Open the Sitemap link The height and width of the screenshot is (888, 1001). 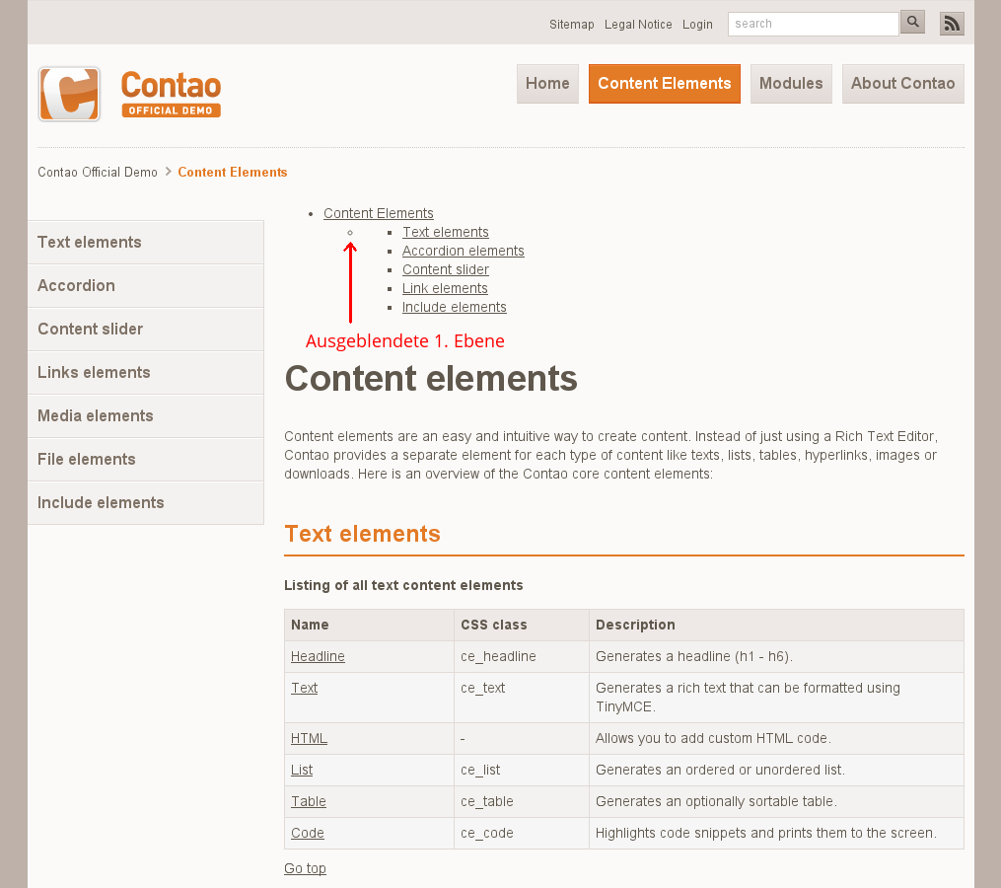[572, 25]
